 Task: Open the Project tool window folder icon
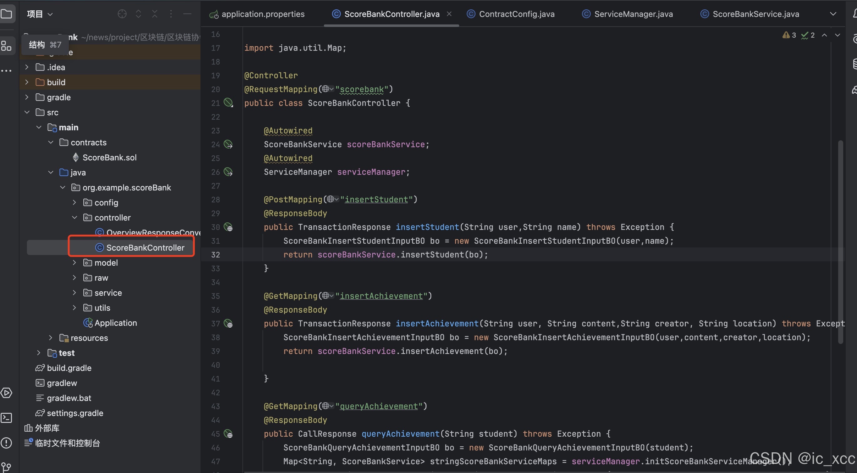[x=6, y=14]
